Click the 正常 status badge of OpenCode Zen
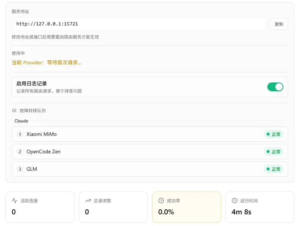Image resolution: width=299 pixels, height=226 pixels. [274, 152]
